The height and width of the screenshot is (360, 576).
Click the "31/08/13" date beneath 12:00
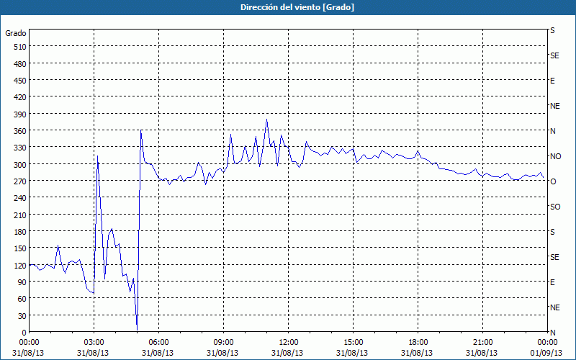pos(287,353)
